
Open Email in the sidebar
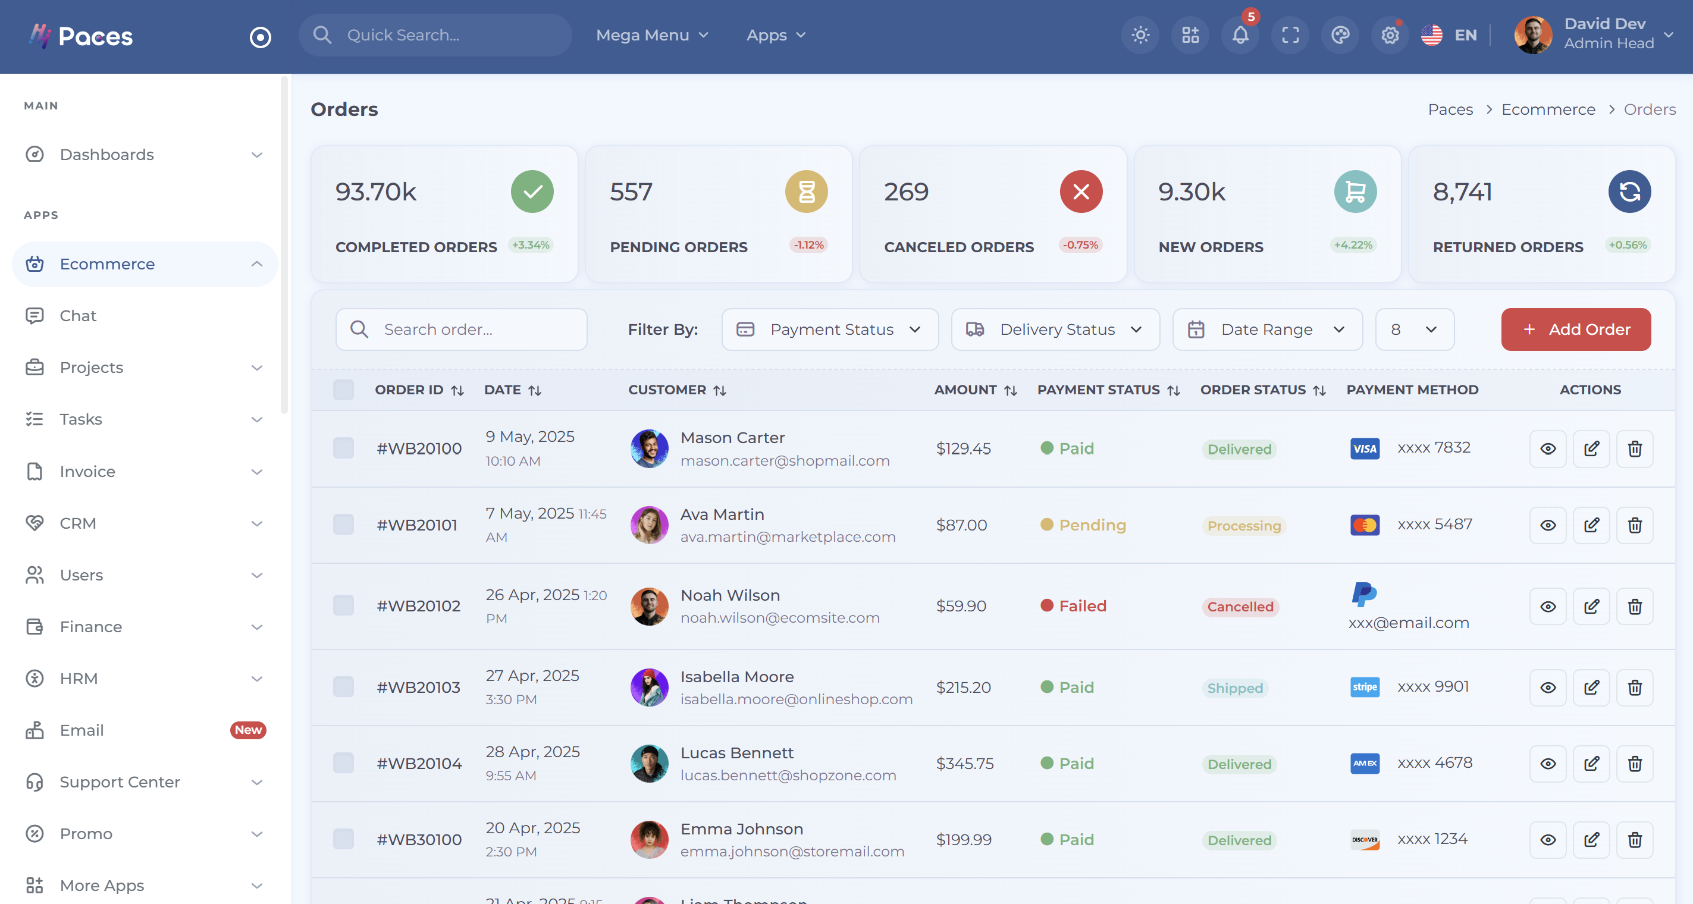tap(145, 730)
